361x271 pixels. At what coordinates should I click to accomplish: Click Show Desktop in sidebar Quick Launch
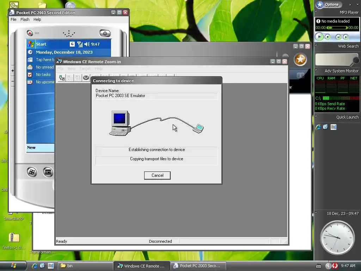[334, 127]
